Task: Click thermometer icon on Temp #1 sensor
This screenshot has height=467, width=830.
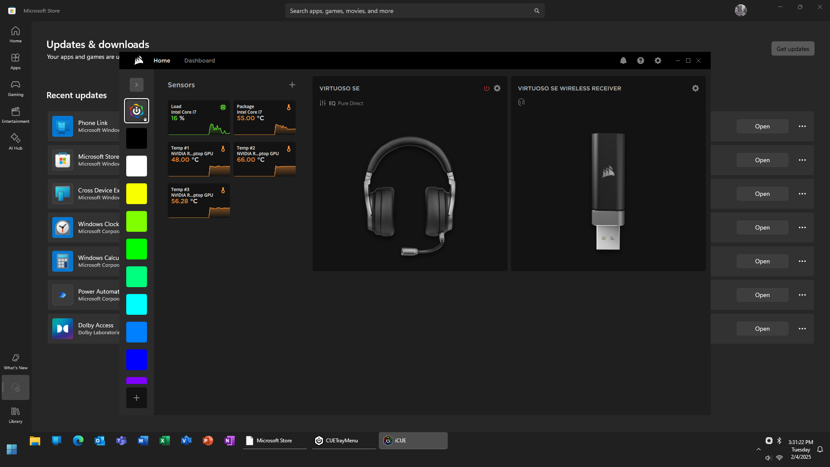Action: tap(223, 149)
